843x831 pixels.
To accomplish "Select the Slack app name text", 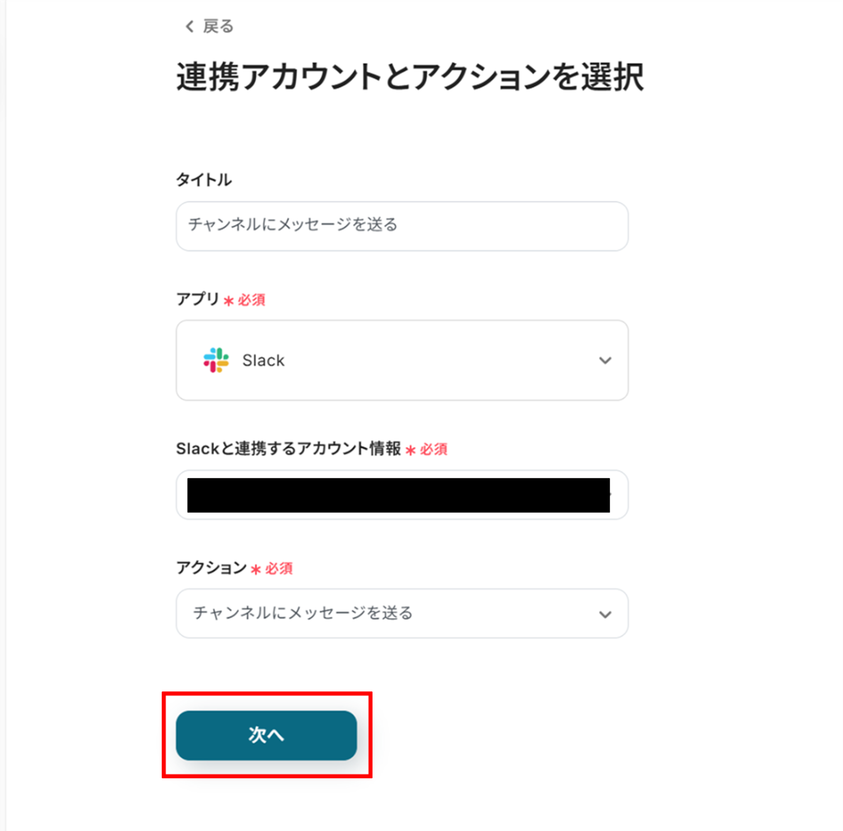I will (263, 360).
